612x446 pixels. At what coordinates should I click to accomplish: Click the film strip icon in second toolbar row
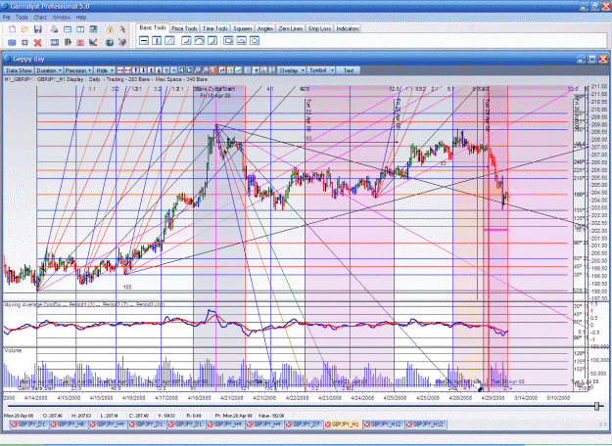55,42
